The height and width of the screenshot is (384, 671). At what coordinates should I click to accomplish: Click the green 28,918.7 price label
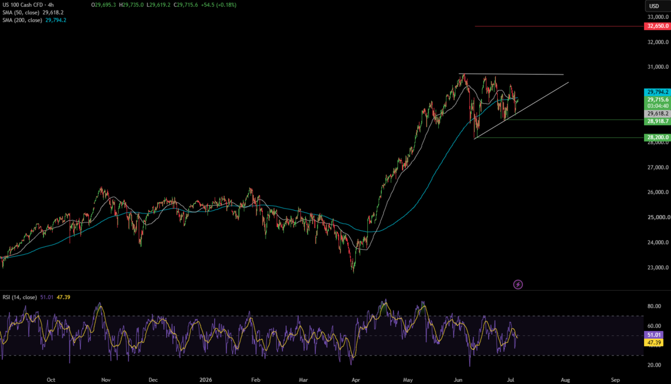point(658,121)
